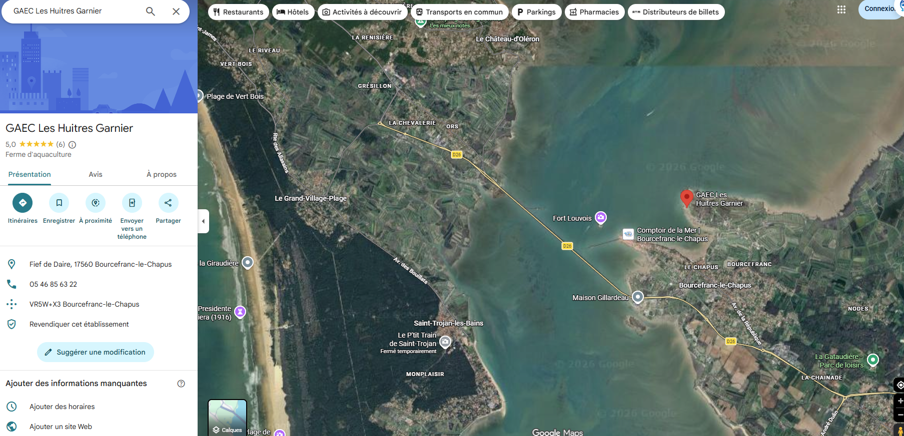Switch to the Avis tab
This screenshot has width=904, height=436.
pyautogui.click(x=96, y=174)
